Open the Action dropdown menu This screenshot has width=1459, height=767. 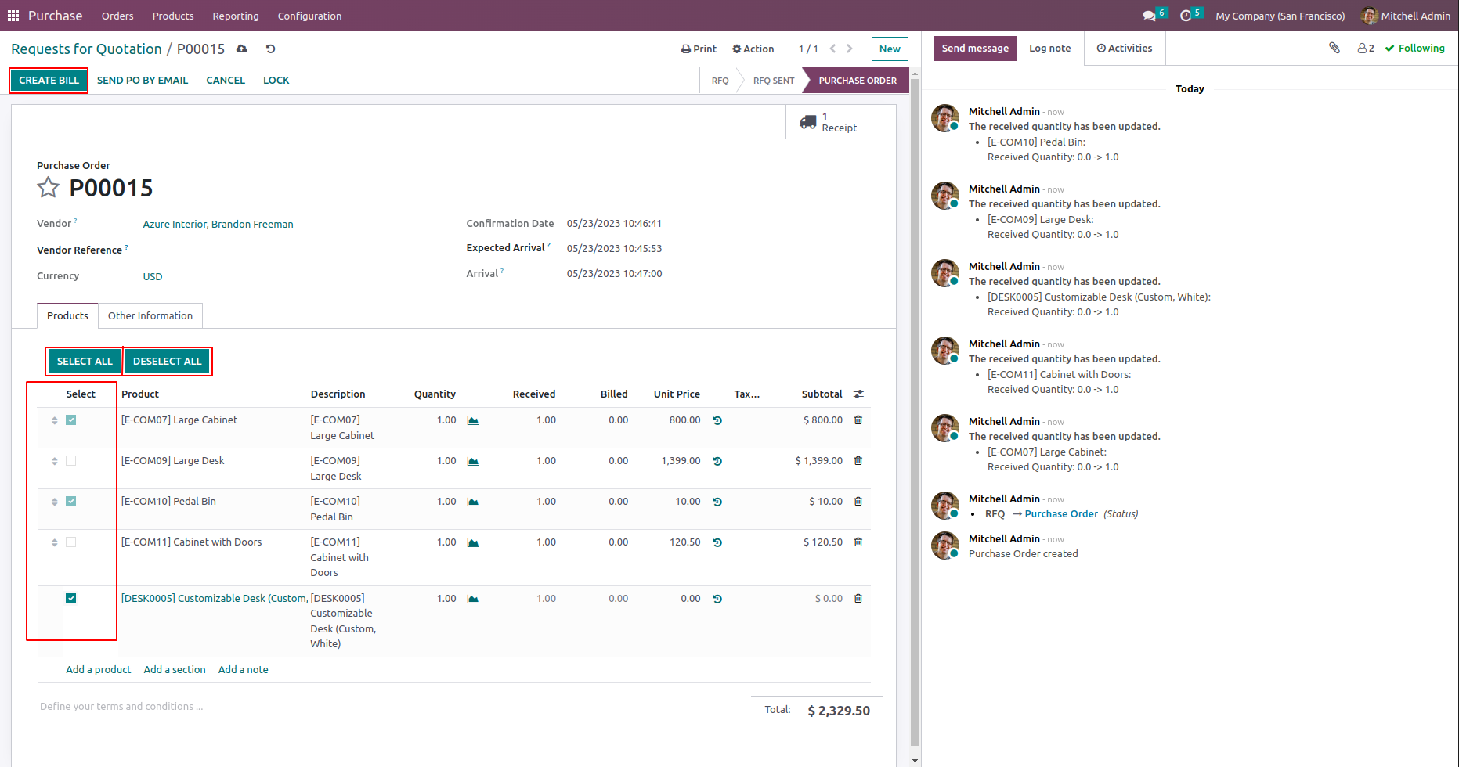click(753, 49)
